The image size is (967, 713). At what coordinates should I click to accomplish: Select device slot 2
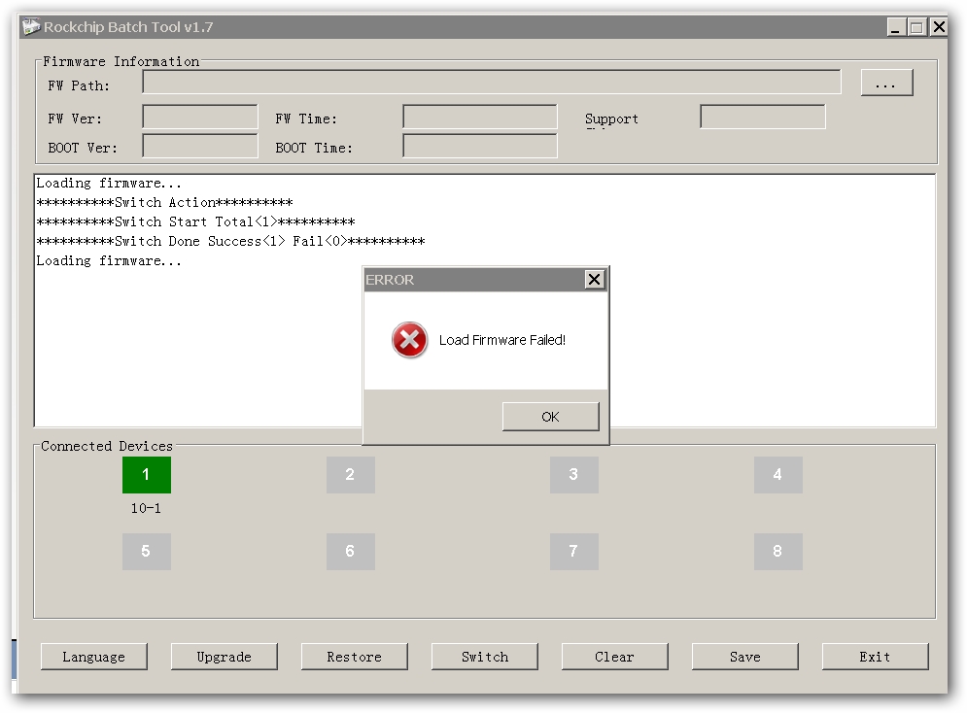(x=350, y=474)
